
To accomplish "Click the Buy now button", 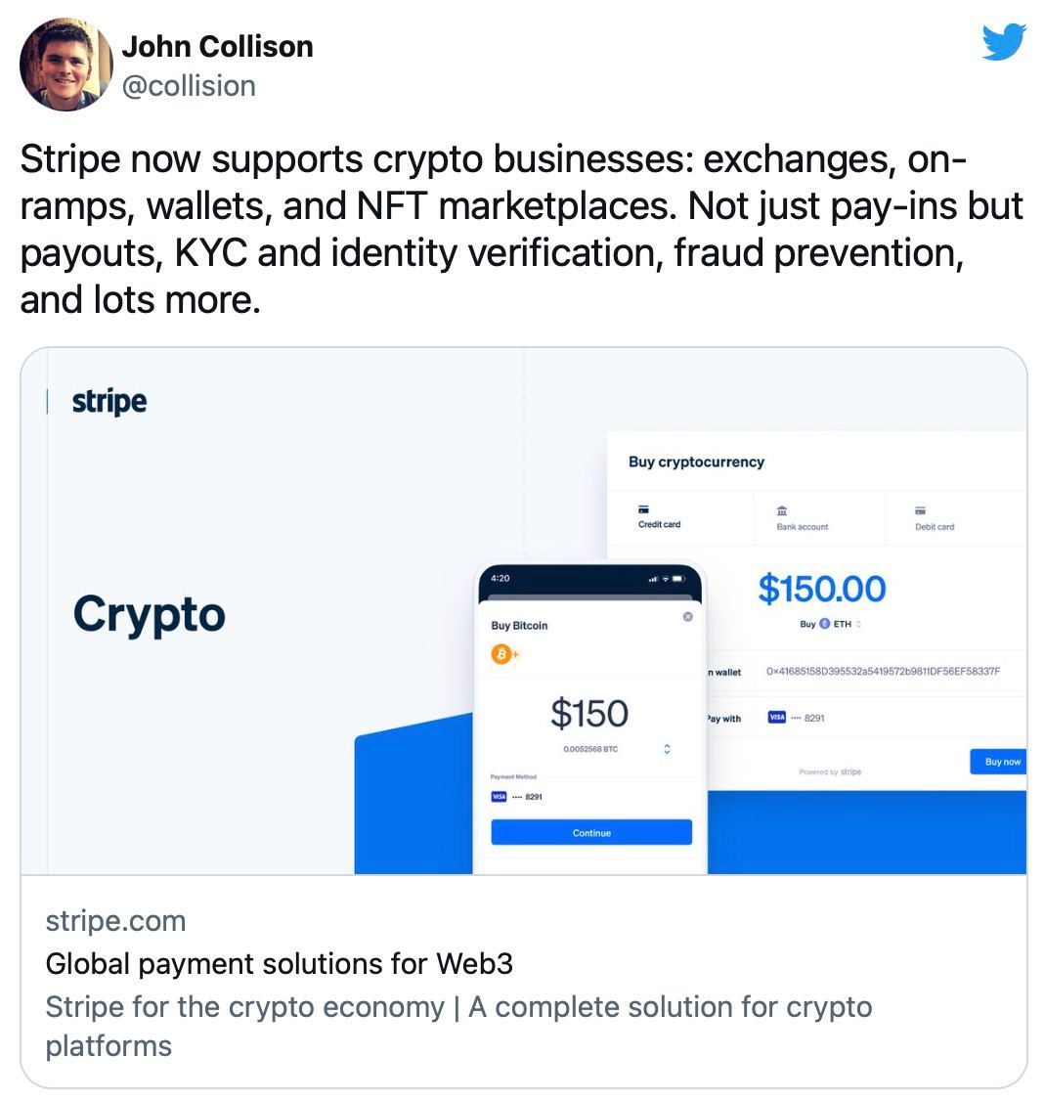I will click(x=998, y=761).
